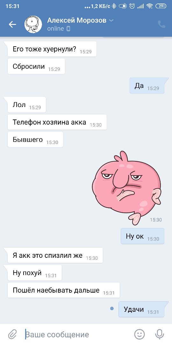Tap the "Ну ок" message bubble

(x=143, y=236)
